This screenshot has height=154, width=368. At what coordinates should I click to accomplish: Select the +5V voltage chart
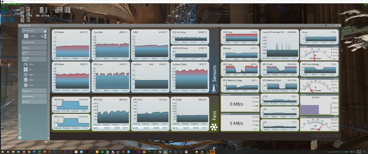(x=280, y=112)
